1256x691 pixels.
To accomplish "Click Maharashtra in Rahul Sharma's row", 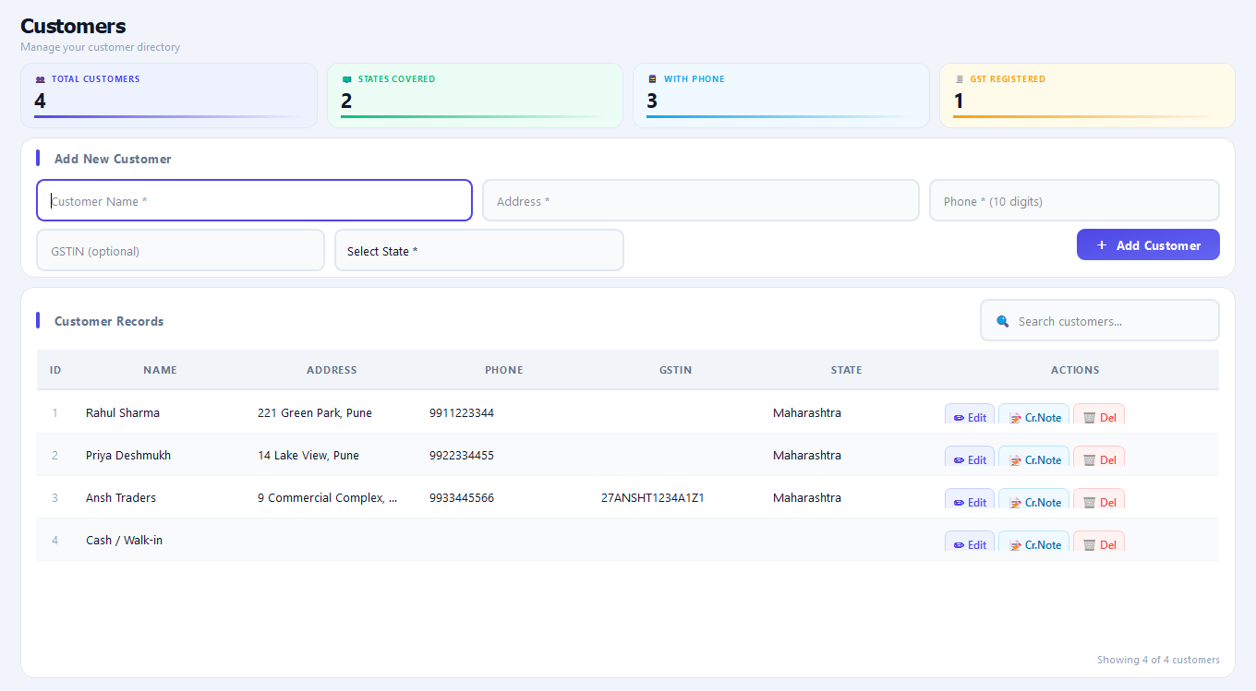I will click(807, 412).
